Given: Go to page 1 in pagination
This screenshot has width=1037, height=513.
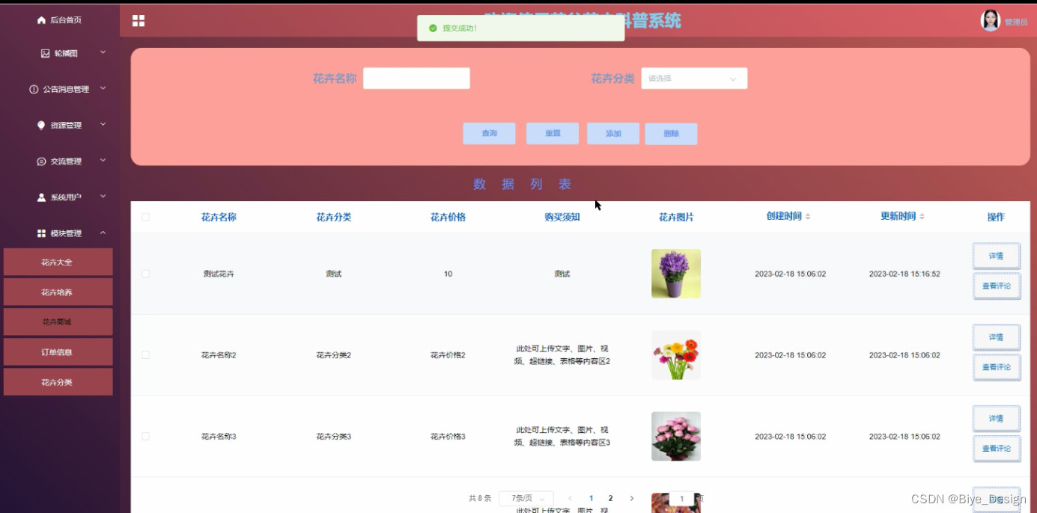Looking at the screenshot, I should pyautogui.click(x=591, y=498).
